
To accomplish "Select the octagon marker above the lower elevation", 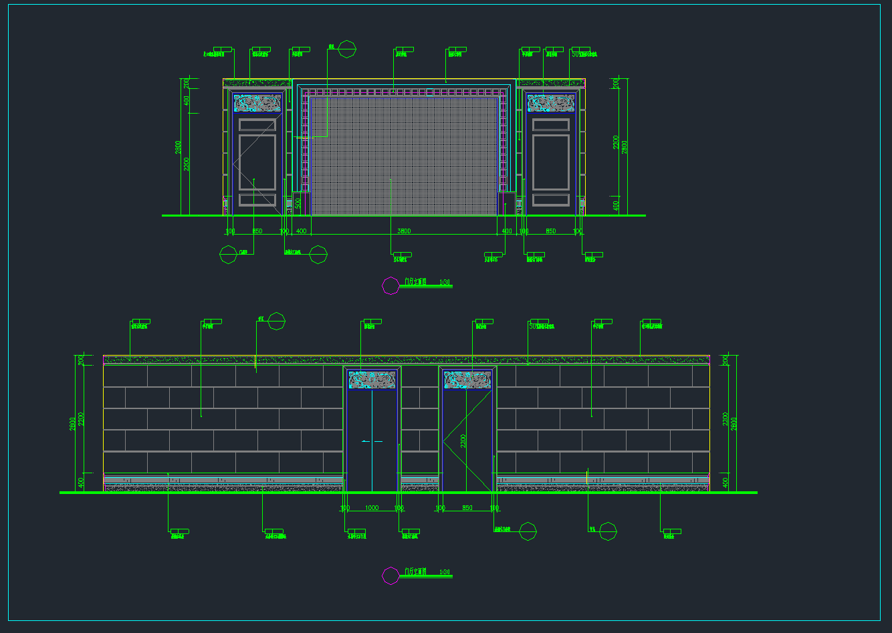I will tap(276, 322).
